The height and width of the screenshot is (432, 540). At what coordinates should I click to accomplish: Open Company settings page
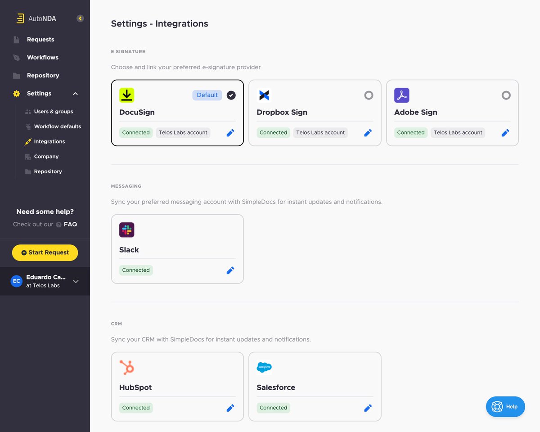(46, 157)
